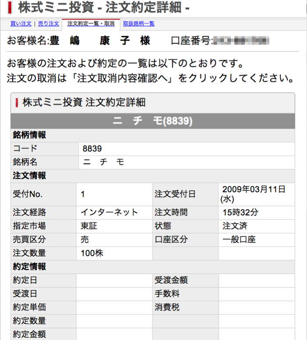
Task: Click the 消費税 label
Action: click(x=167, y=307)
